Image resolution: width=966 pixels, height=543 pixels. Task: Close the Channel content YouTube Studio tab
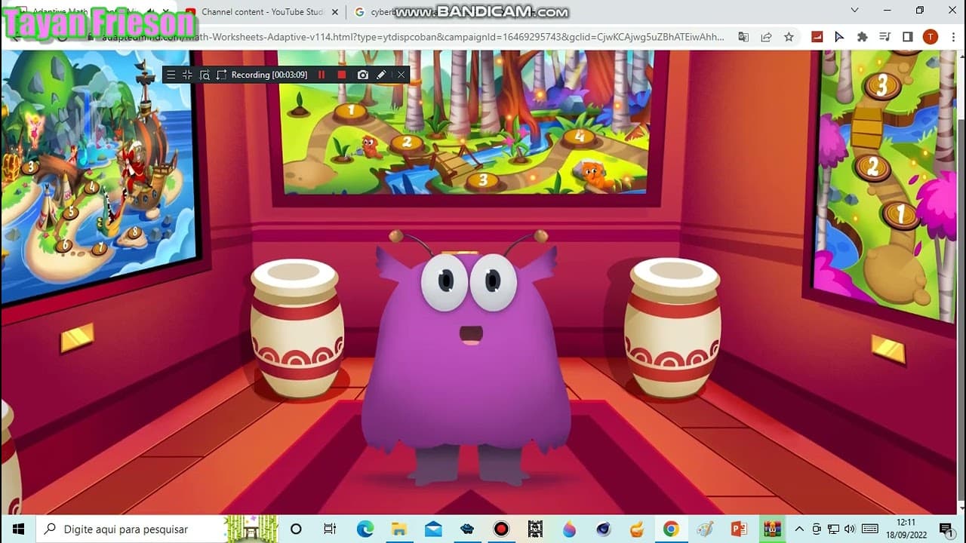click(335, 12)
